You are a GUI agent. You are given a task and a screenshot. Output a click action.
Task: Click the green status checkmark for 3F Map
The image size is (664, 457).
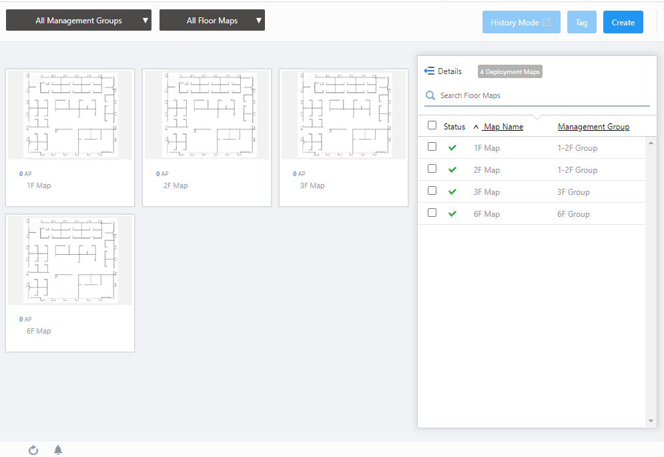(452, 192)
